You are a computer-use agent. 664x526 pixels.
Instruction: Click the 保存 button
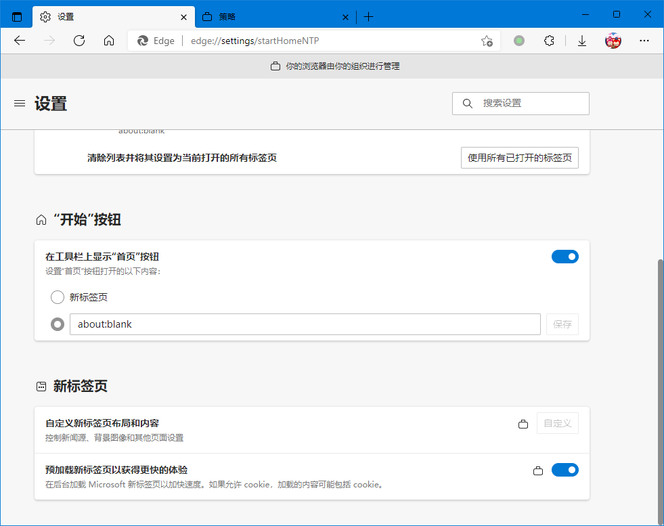point(562,324)
